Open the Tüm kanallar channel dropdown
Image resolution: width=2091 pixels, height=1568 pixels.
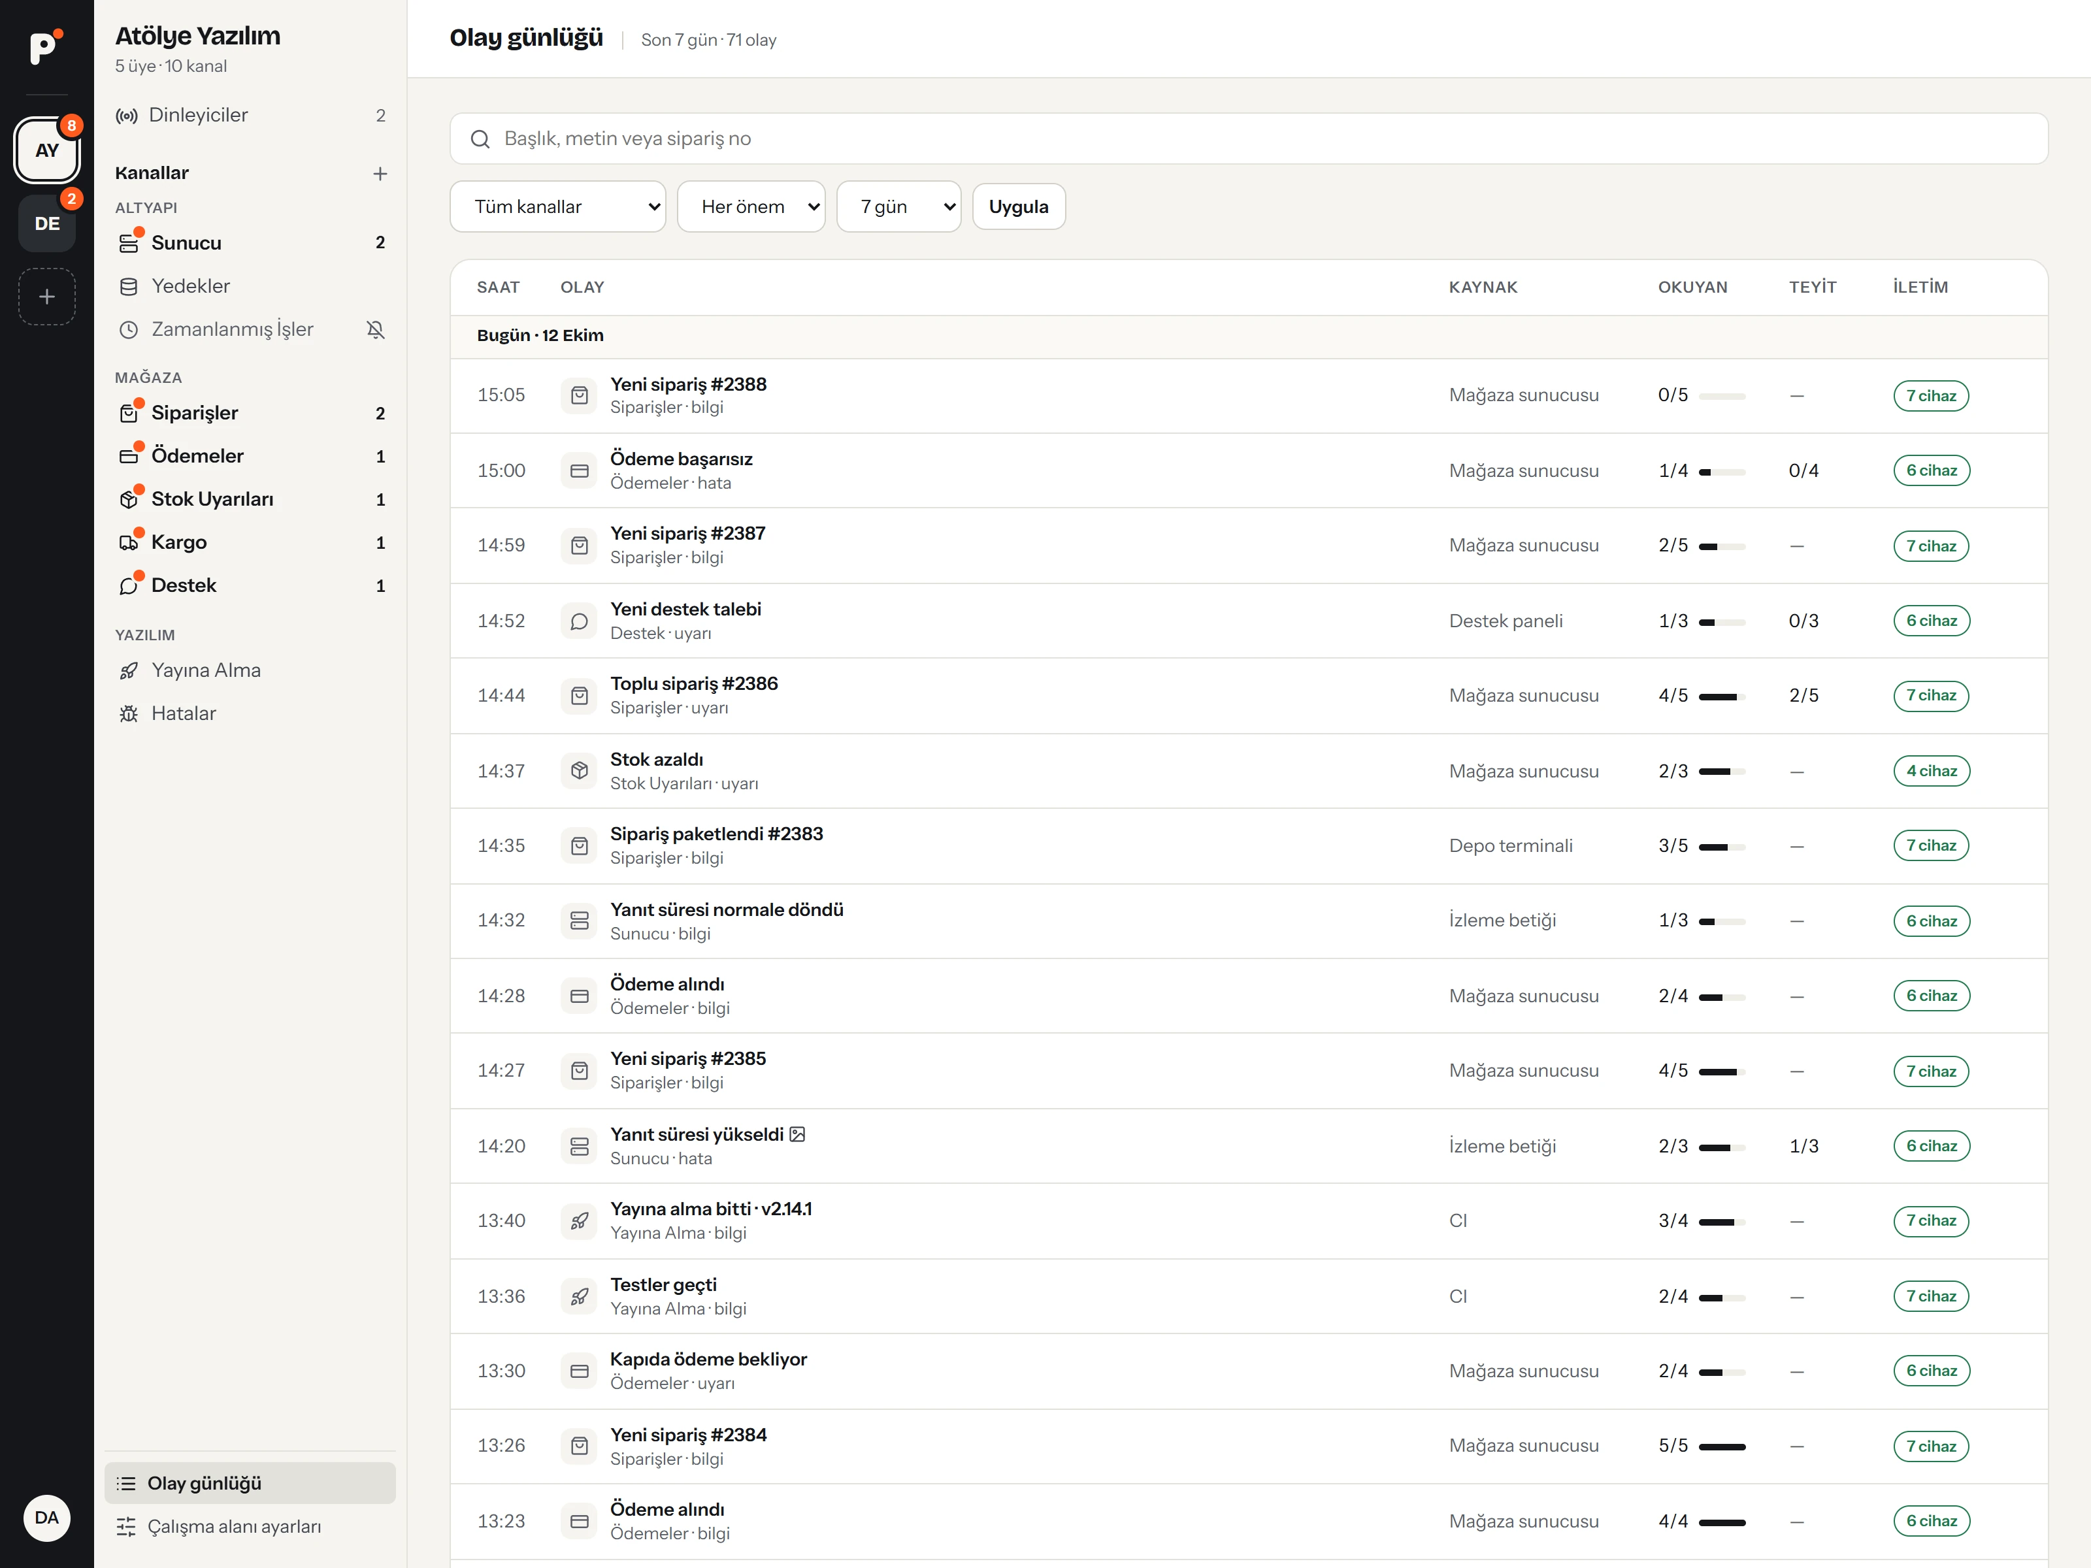(558, 207)
